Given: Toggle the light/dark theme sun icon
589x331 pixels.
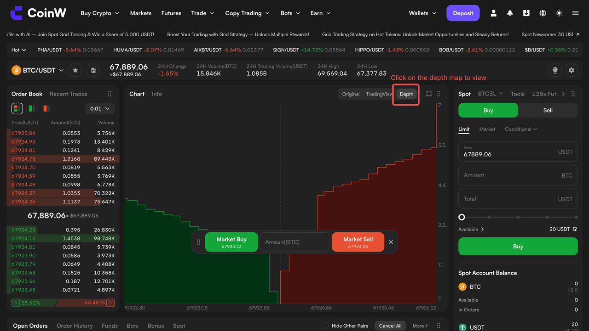Looking at the screenshot, I should tap(559, 13).
